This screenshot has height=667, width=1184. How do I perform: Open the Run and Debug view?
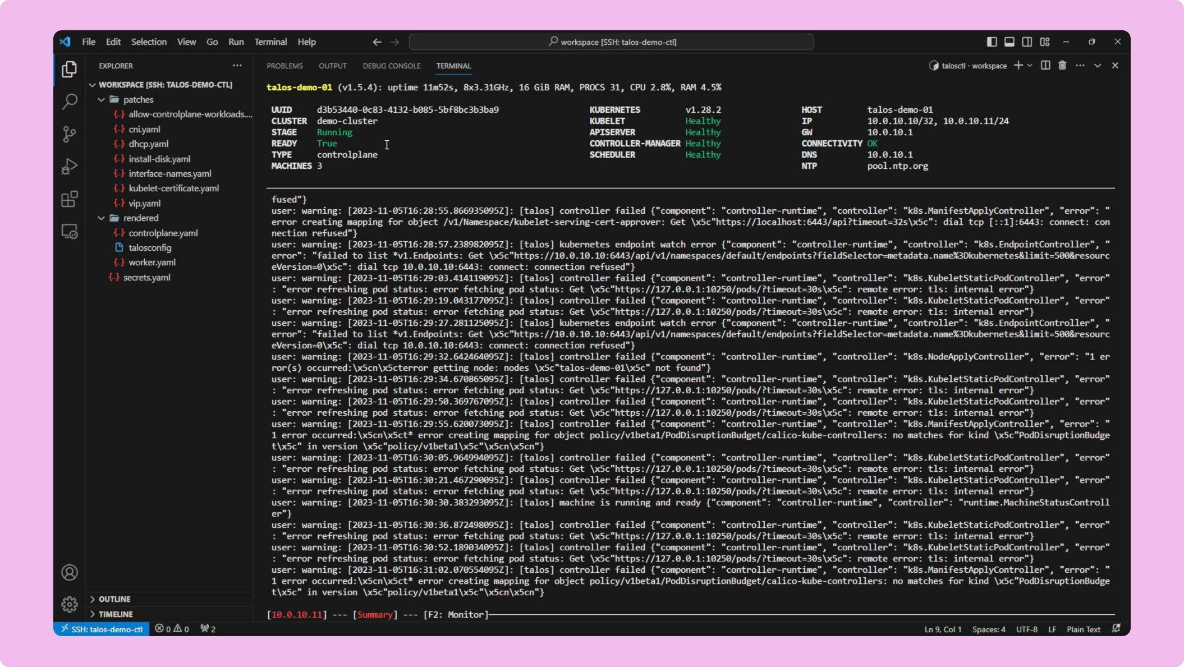pos(69,167)
